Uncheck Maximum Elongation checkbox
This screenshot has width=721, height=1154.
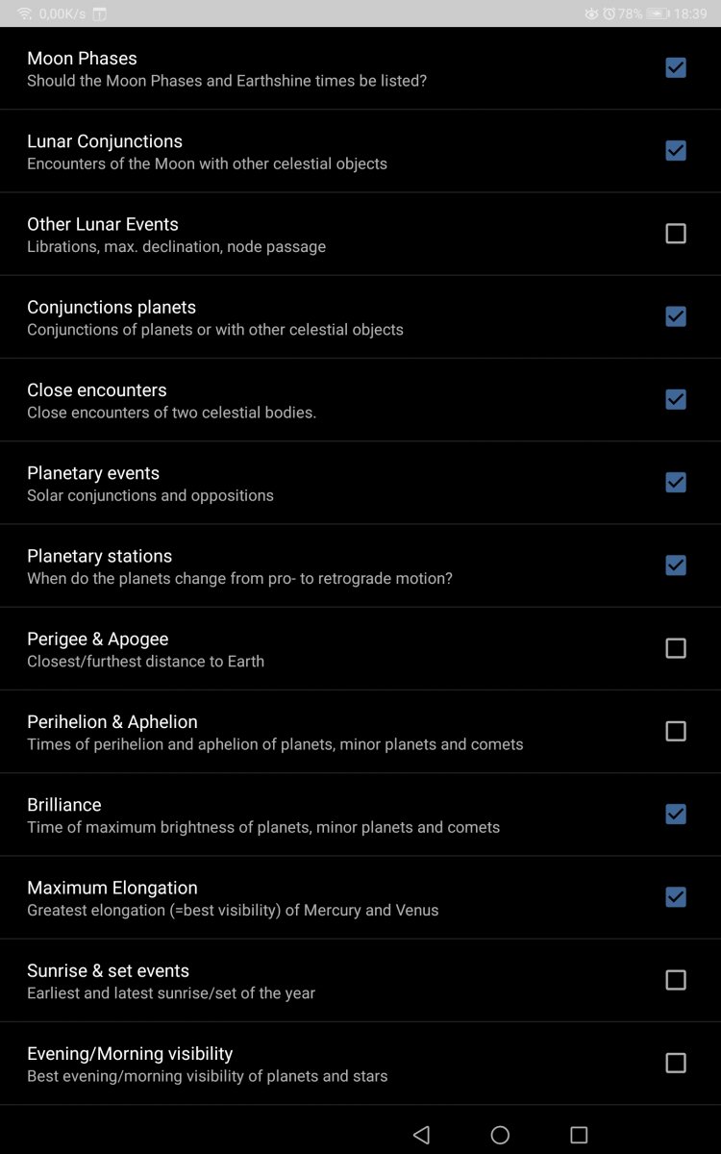click(x=676, y=897)
